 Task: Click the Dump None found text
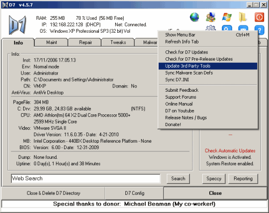click(x=46, y=157)
